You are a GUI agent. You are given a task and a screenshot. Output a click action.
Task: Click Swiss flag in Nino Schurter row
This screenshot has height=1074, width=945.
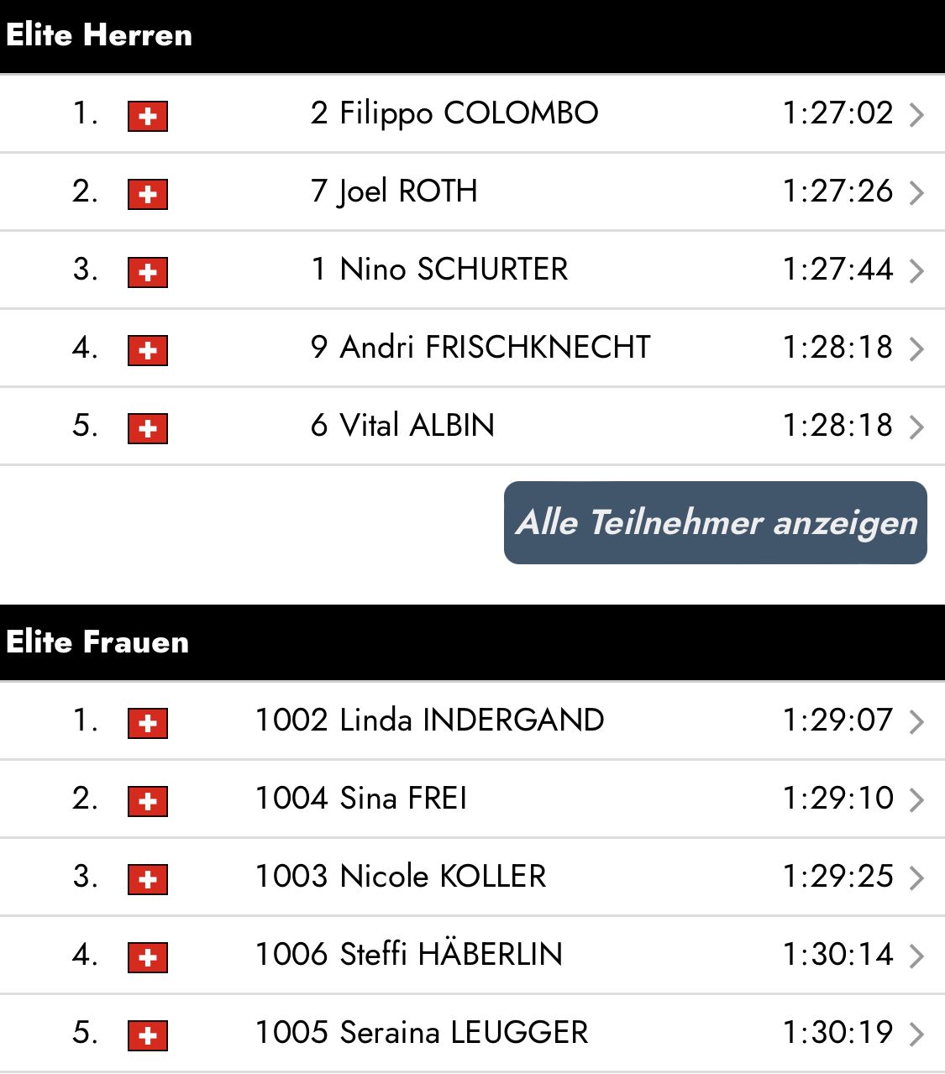148,272
